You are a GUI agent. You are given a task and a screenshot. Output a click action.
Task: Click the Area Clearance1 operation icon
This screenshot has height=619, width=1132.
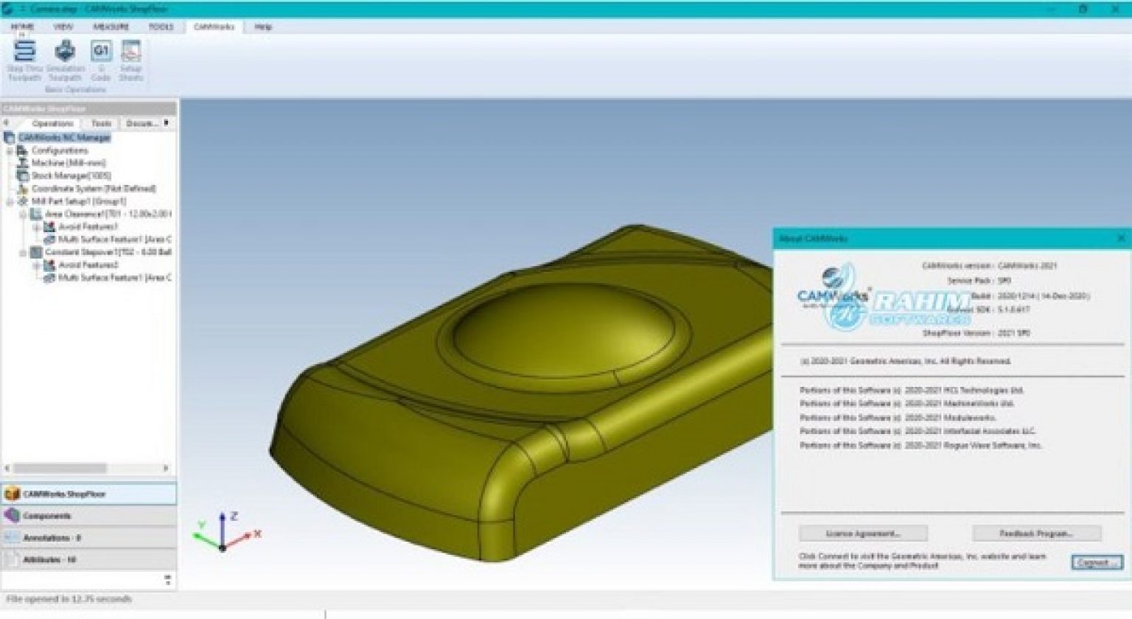coord(35,214)
